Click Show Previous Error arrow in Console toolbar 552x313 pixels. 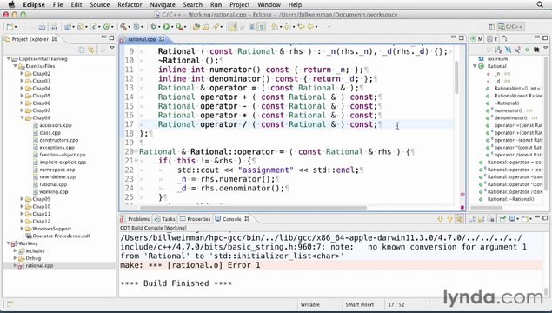click(449, 219)
